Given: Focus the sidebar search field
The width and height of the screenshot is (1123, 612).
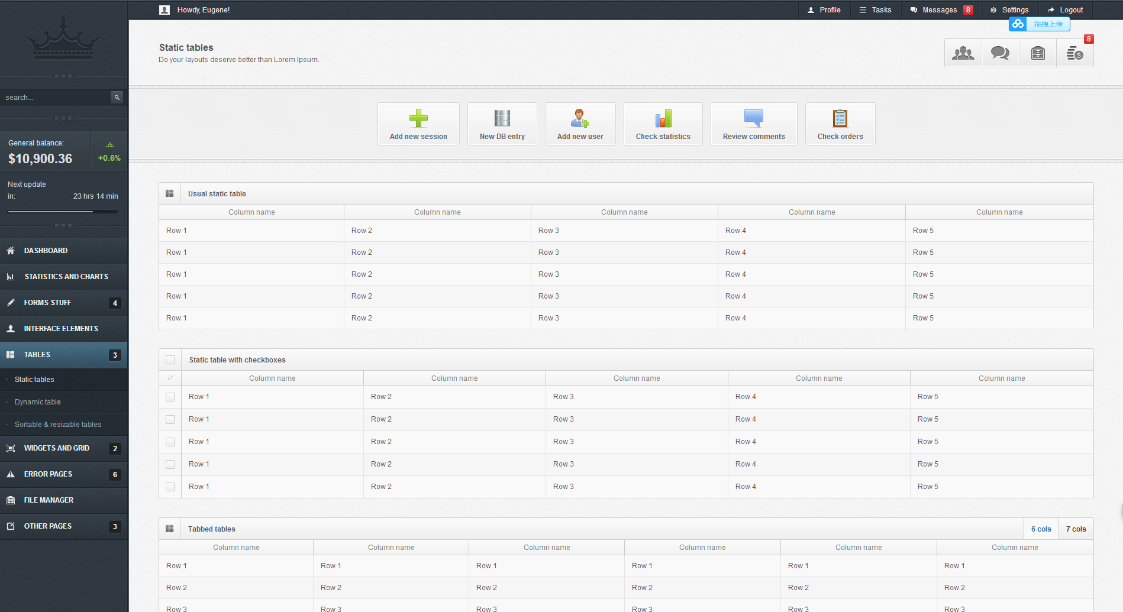Looking at the screenshot, I should [x=56, y=98].
